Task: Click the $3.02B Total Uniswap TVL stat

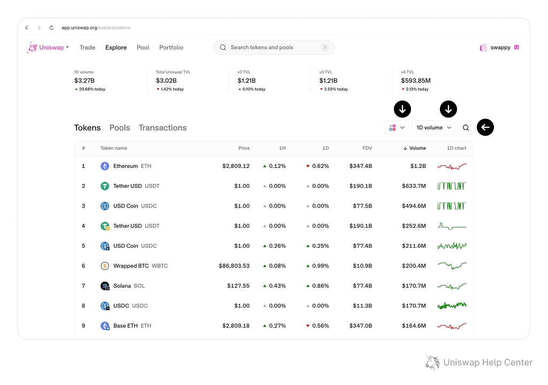Action: click(x=166, y=81)
